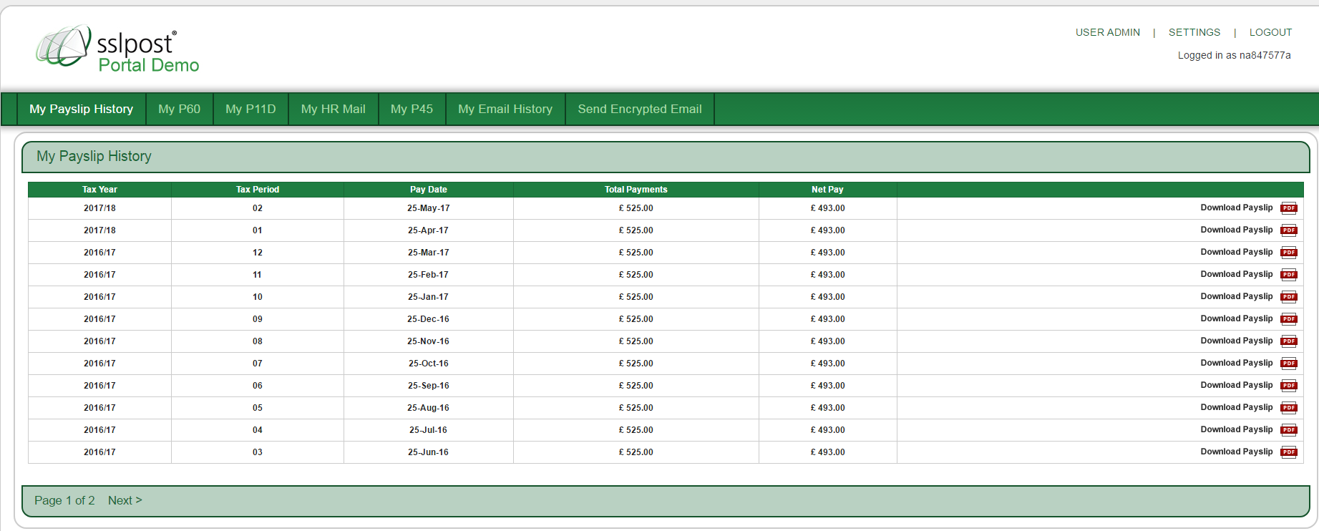
Task: Click the sslpost Portal Demo logo
Action: coord(118,49)
